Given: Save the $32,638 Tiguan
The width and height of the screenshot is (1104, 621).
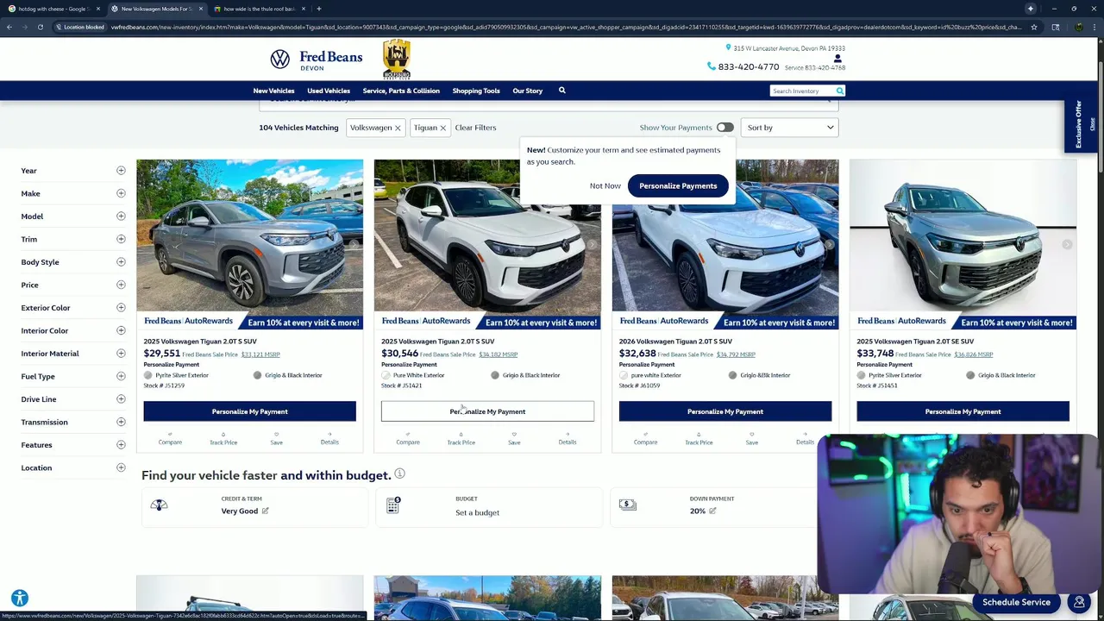Looking at the screenshot, I should [x=752, y=439].
